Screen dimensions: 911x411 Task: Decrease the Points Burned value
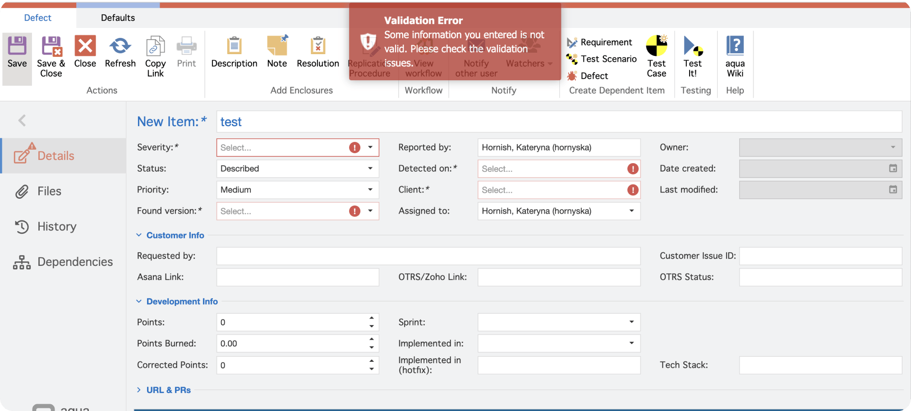tap(372, 347)
